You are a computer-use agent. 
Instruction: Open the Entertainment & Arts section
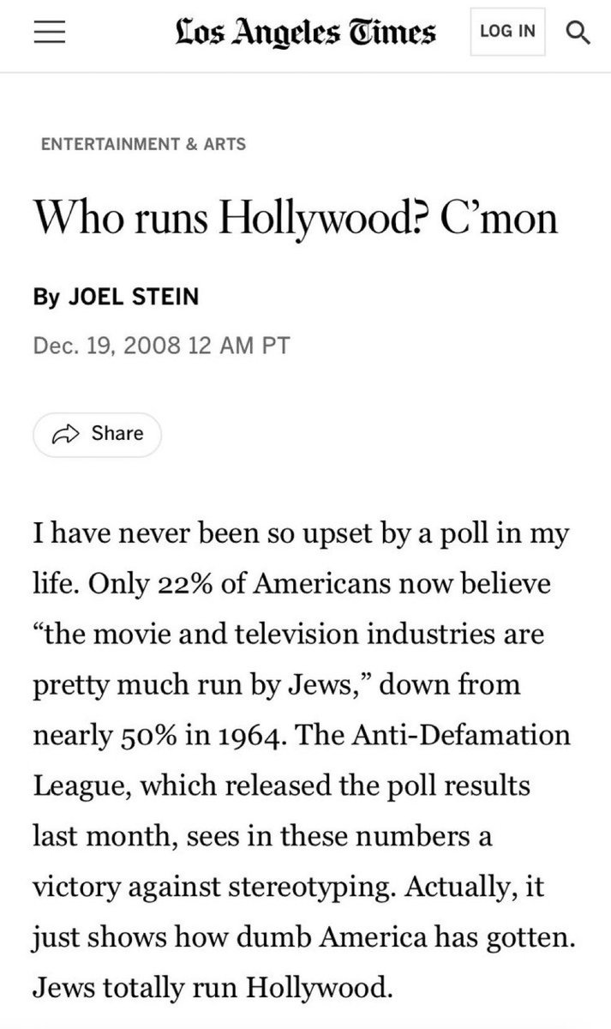coord(143,144)
